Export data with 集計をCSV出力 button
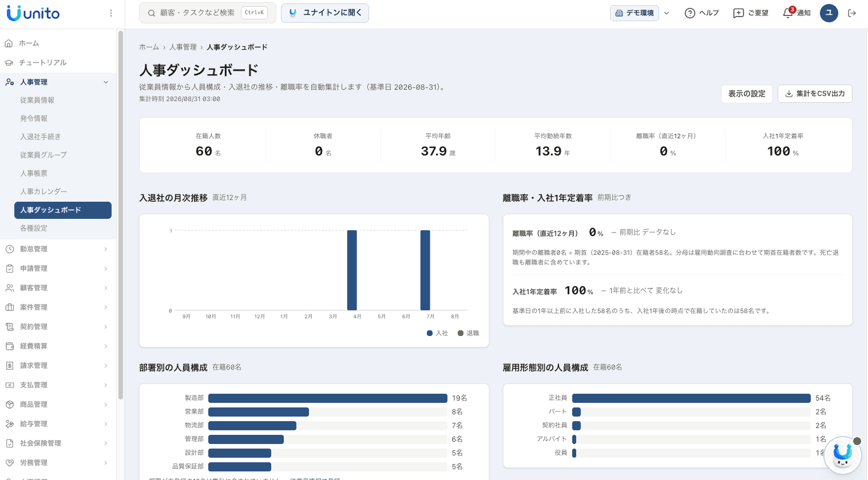Screen dimensions: 868x480 click(x=815, y=94)
